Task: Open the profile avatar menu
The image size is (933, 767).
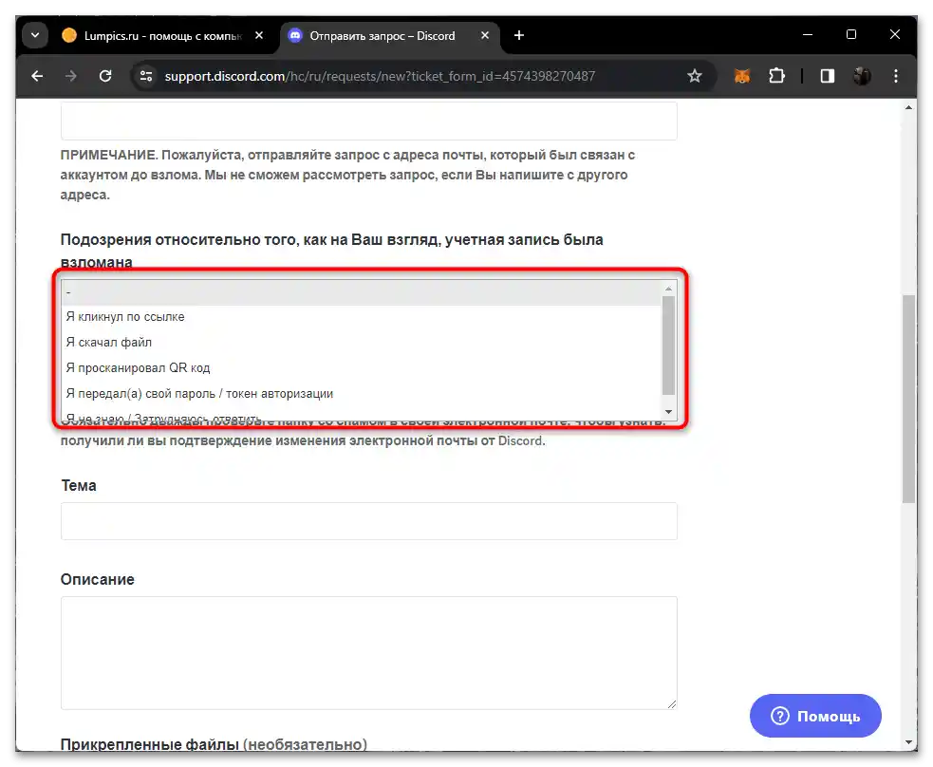Action: (862, 76)
